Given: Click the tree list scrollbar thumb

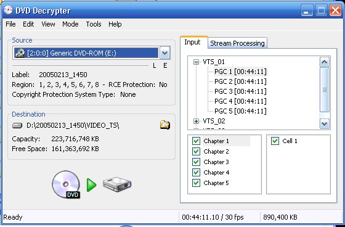Looking at the screenshot, I should 325,89.
